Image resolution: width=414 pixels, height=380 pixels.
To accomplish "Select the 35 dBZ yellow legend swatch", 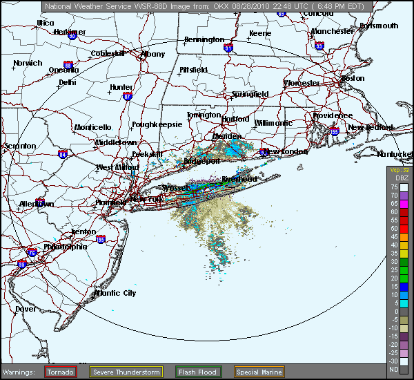I will pos(404,254).
